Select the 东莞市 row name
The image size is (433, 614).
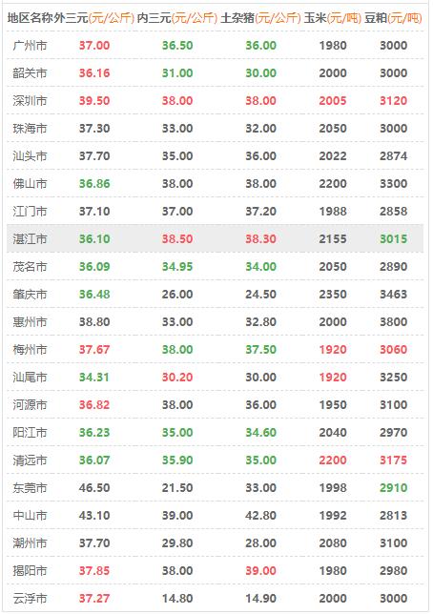click(x=30, y=488)
